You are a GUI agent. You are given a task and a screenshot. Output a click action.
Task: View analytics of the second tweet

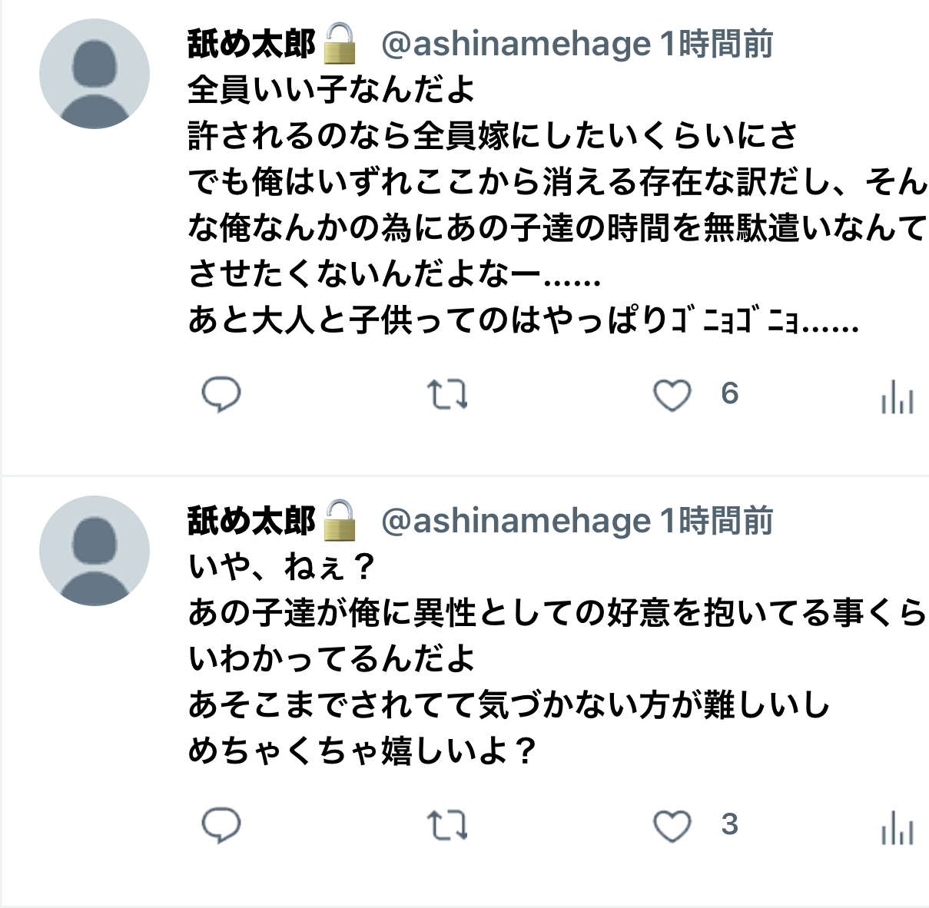click(897, 827)
